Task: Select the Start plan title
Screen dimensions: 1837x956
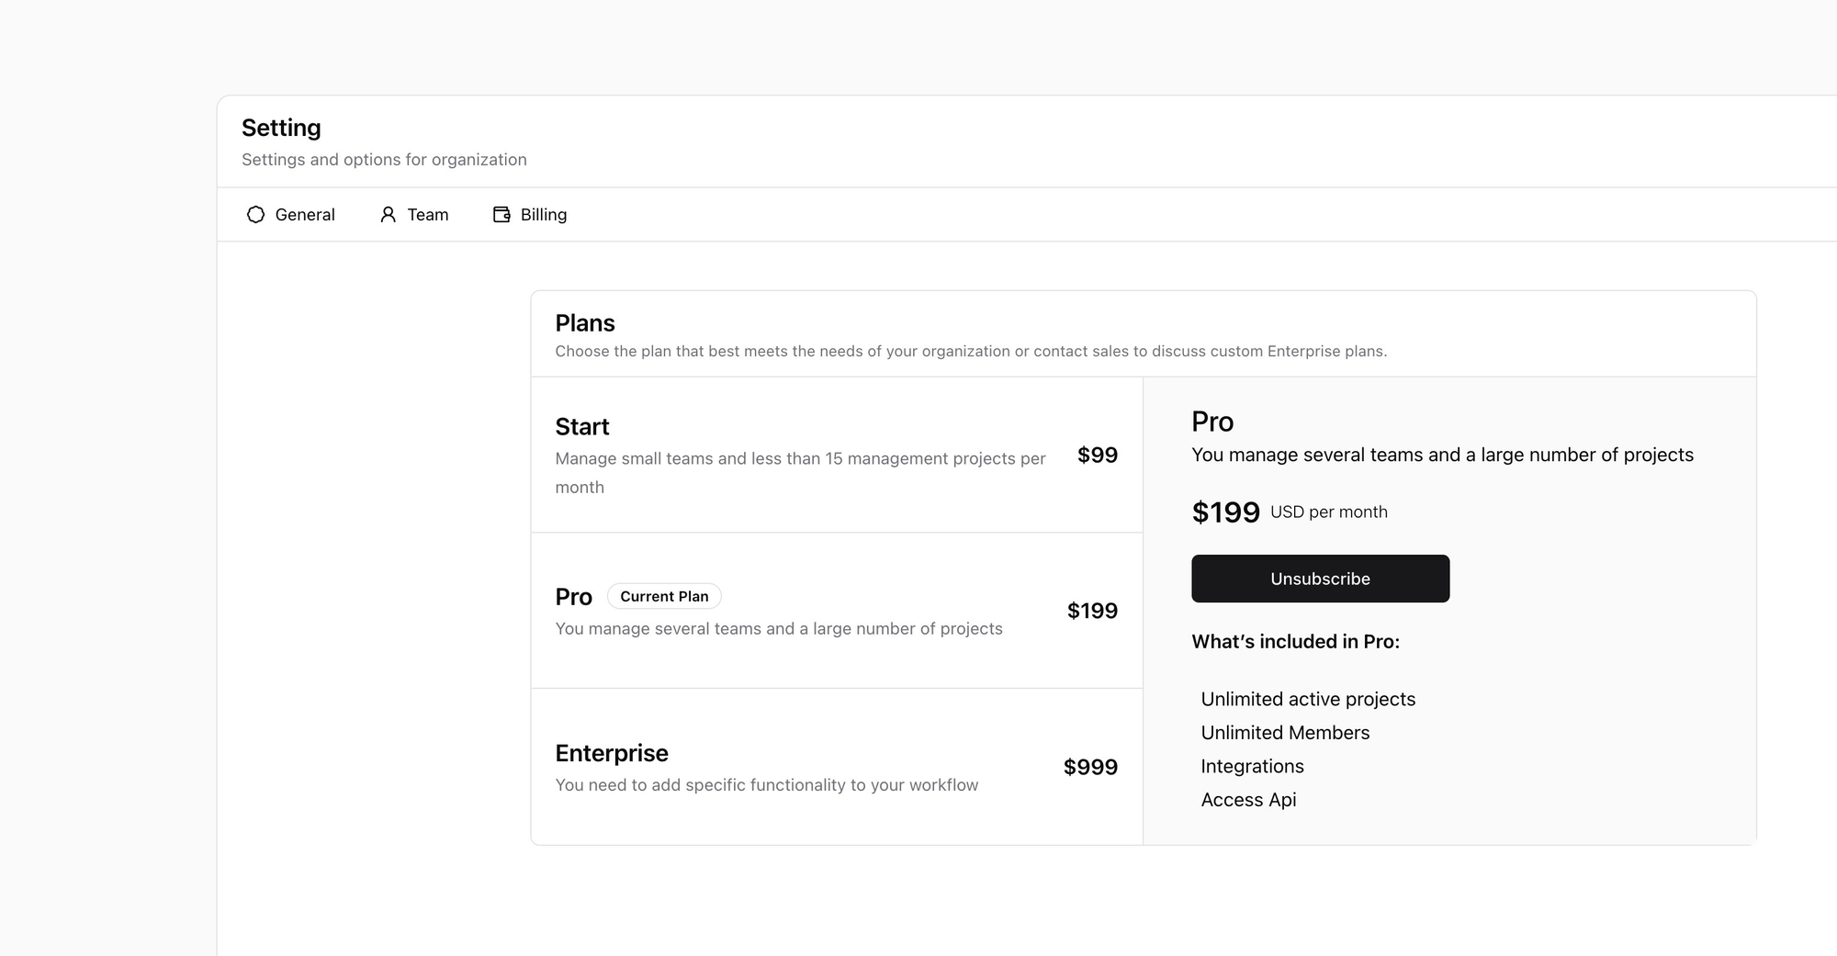Action: coord(582,427)
